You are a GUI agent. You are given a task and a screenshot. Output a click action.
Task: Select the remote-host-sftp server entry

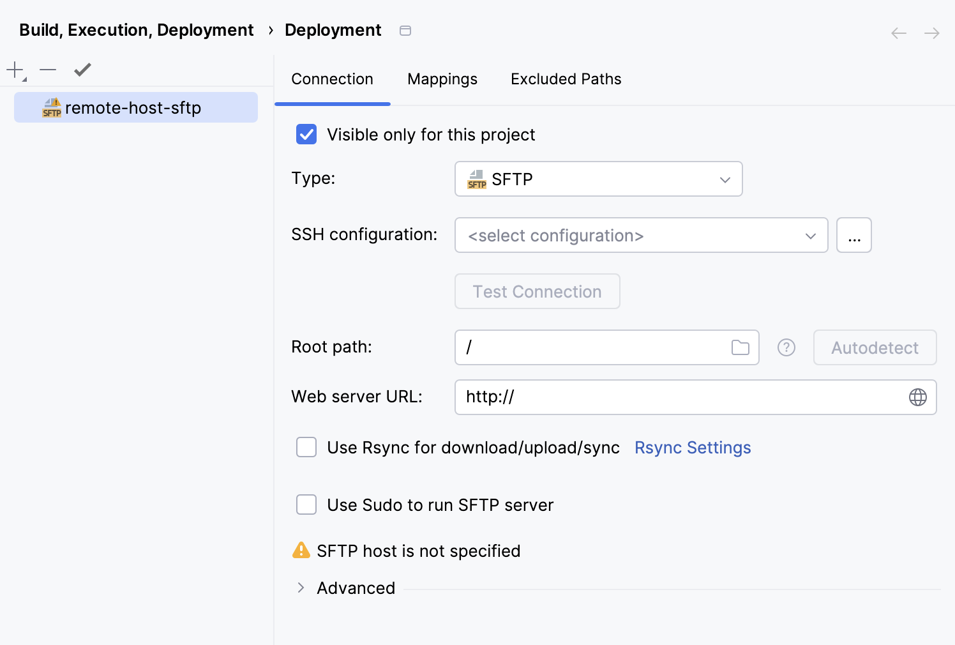[135, 107]
